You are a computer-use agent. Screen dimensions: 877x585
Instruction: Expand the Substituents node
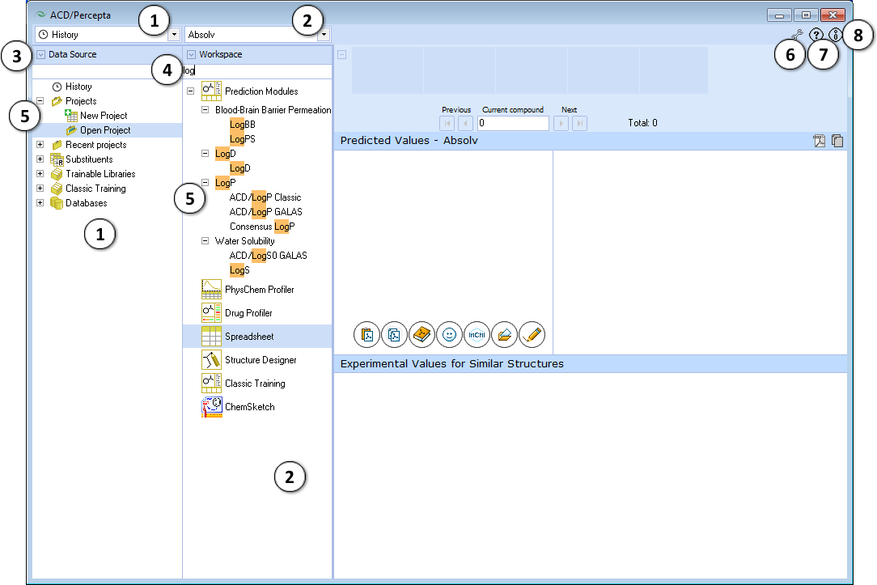(40, 159)
